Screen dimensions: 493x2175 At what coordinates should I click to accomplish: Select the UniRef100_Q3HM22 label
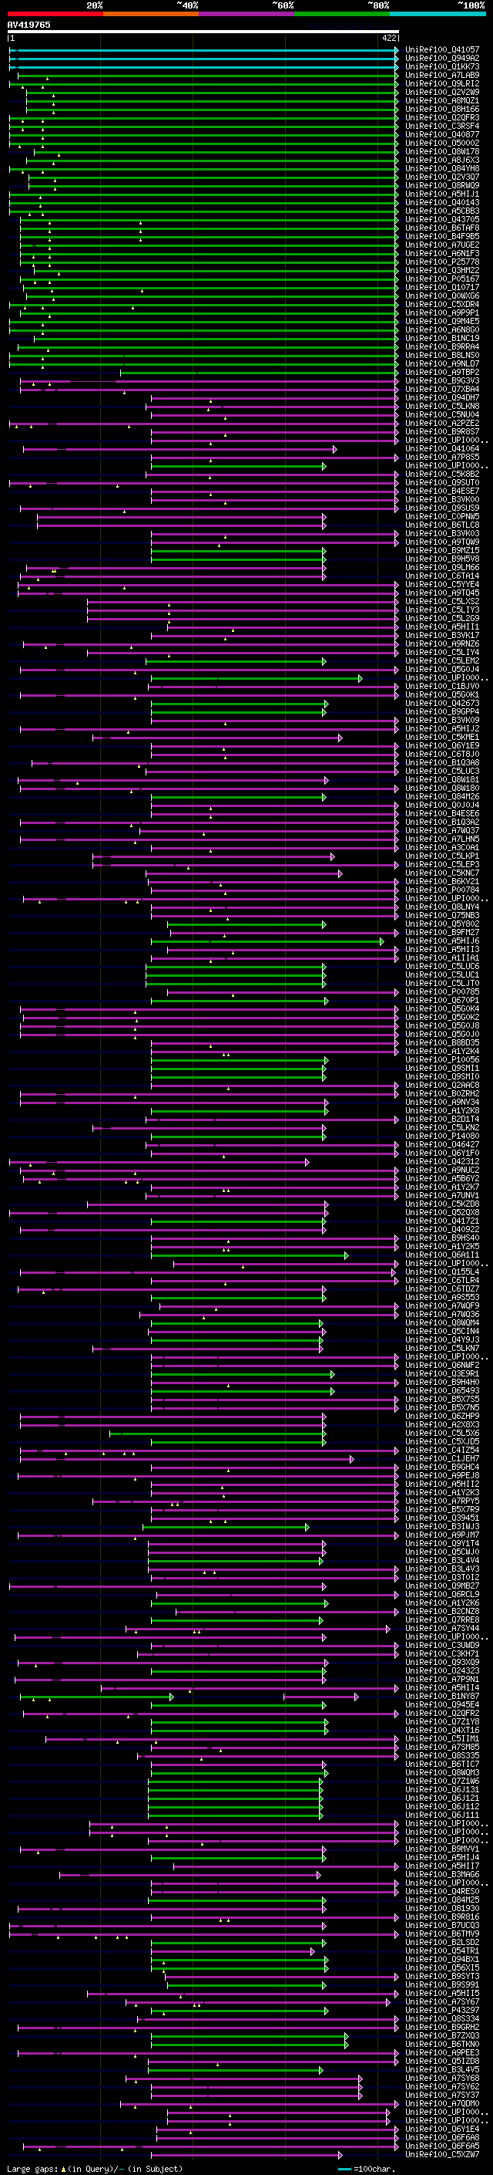[x=442, y=270]
